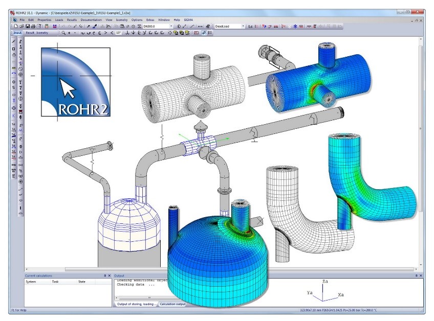
Task: Click the red Tp toolbar icon
Action: point(264,26)
